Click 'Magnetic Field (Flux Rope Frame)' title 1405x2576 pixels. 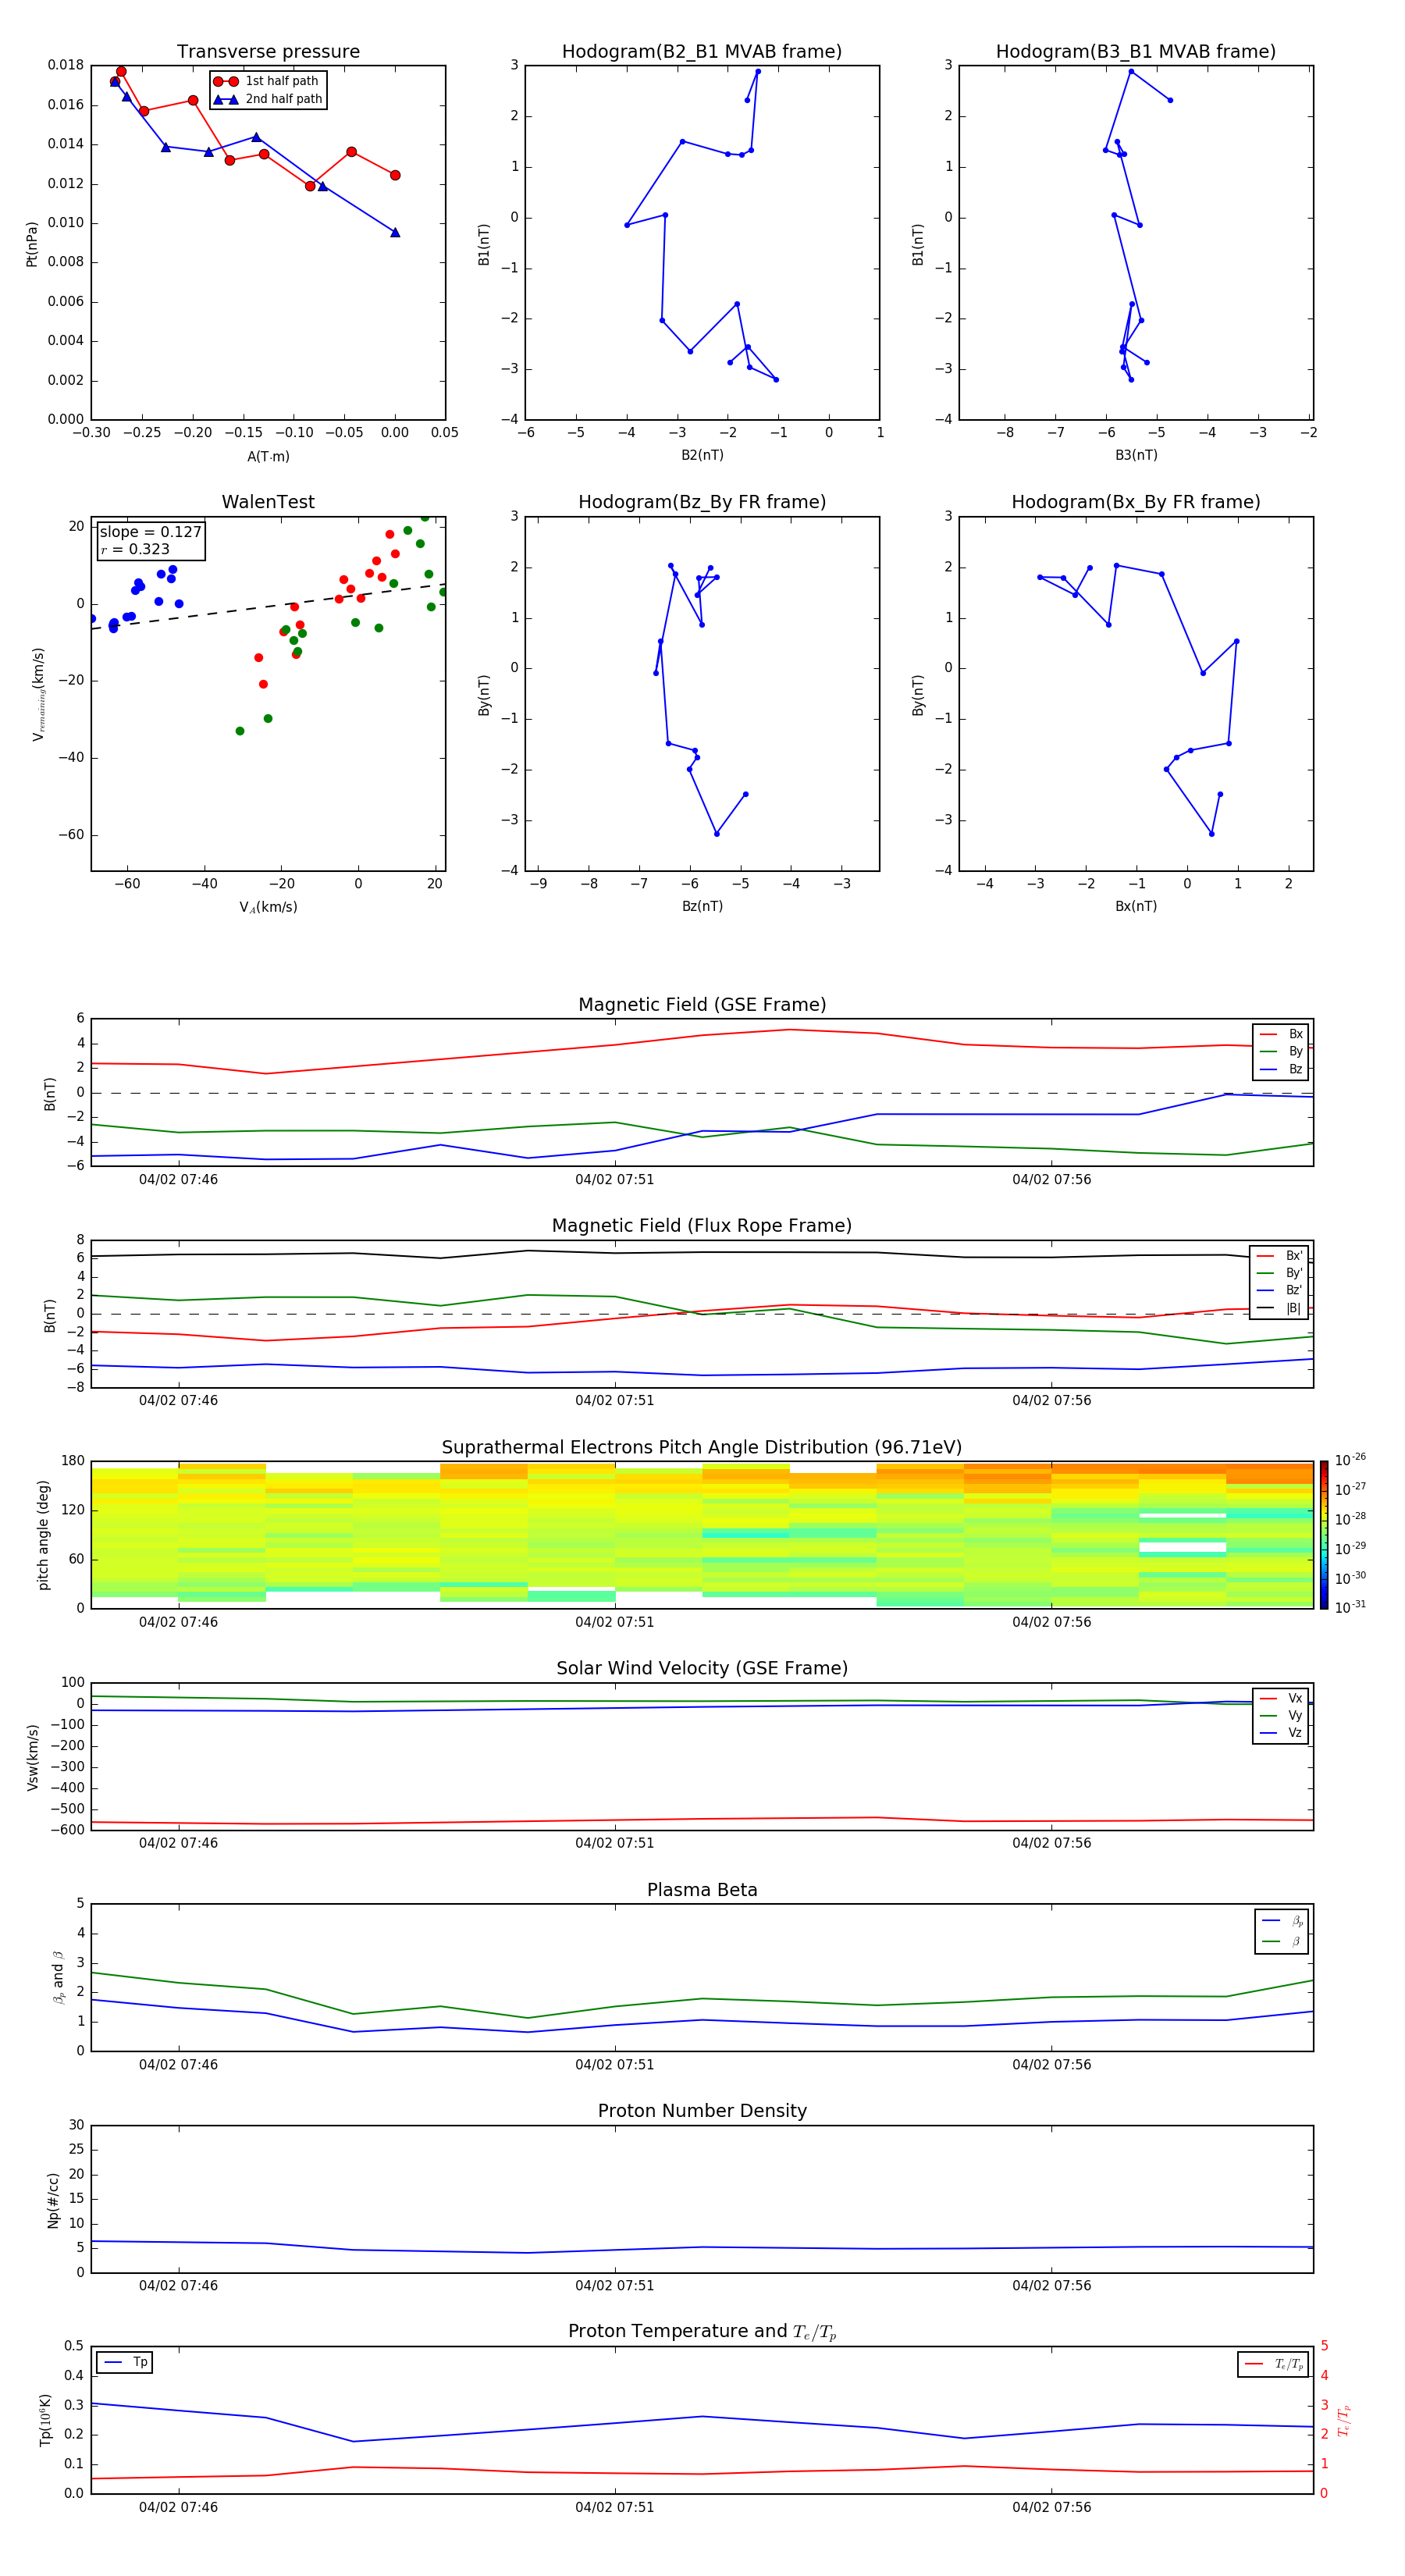[702, 1226]
